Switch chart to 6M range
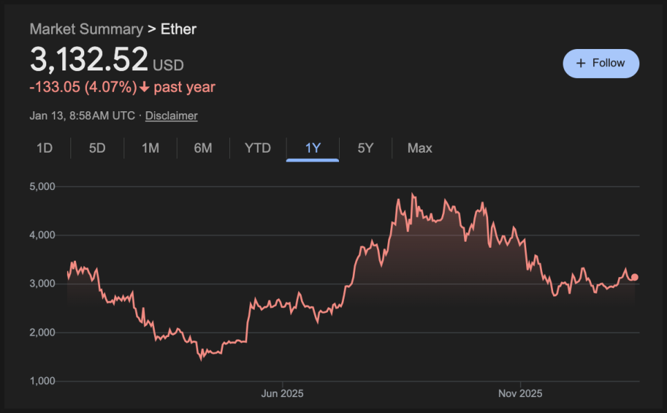 203,148
